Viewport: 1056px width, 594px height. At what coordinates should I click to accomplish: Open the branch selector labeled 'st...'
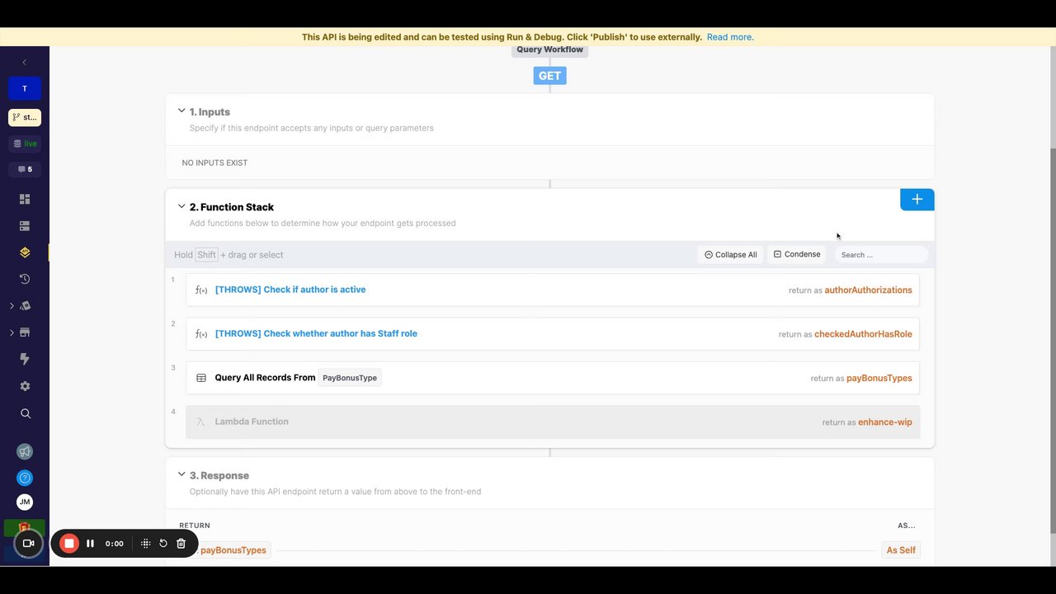(25, 117)
